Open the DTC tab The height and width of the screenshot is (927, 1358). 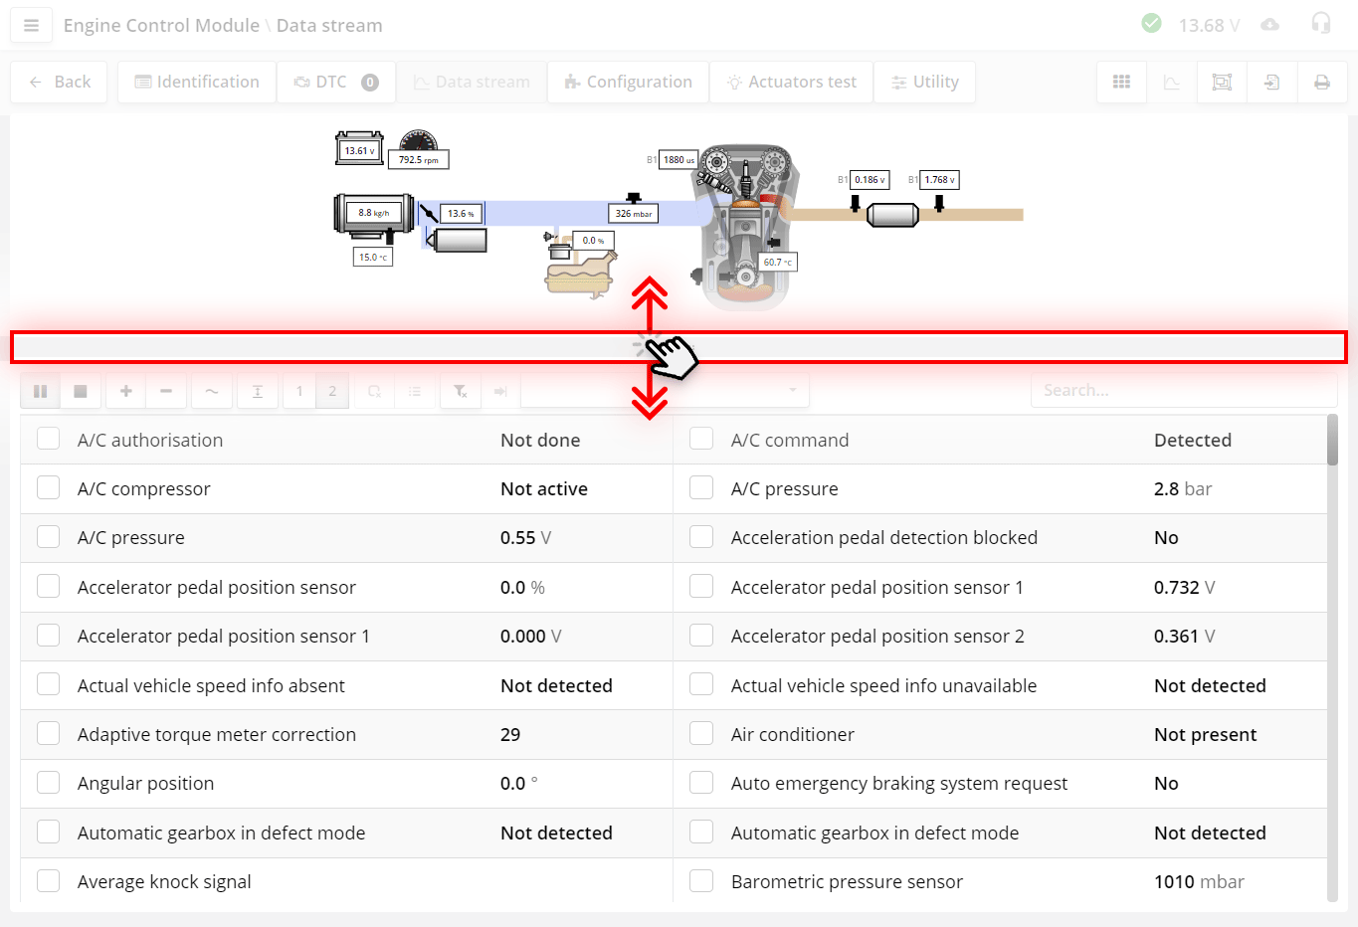coord(335,83)
